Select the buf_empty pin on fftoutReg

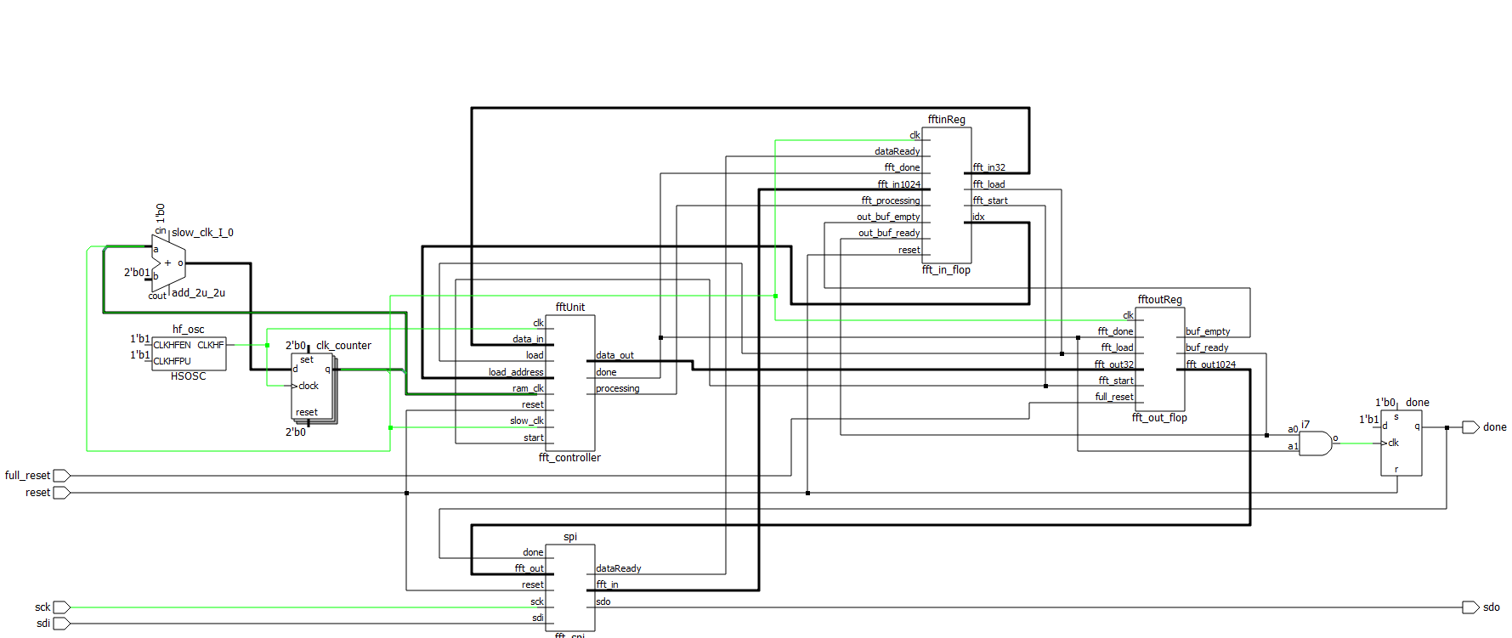pos(1208,331)
